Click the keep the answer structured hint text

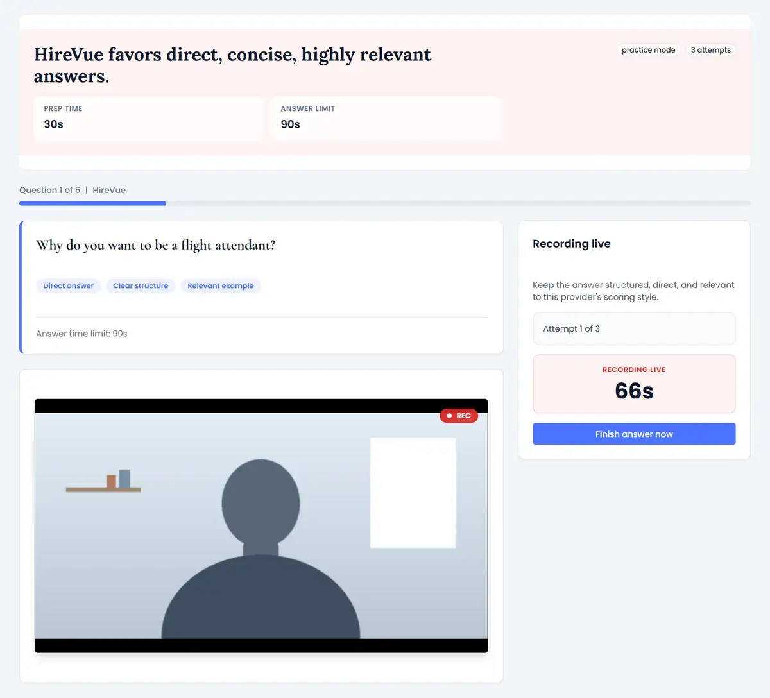[x=633, y=291]
